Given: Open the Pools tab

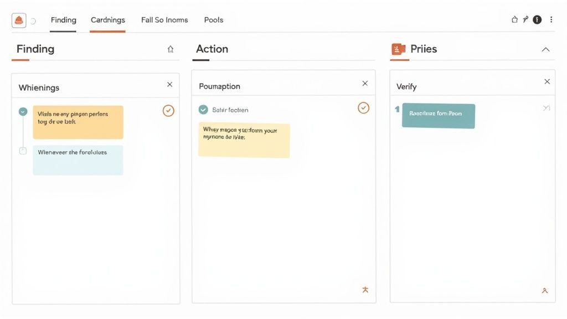Looking at the screenshot, I should click(214, 19).
